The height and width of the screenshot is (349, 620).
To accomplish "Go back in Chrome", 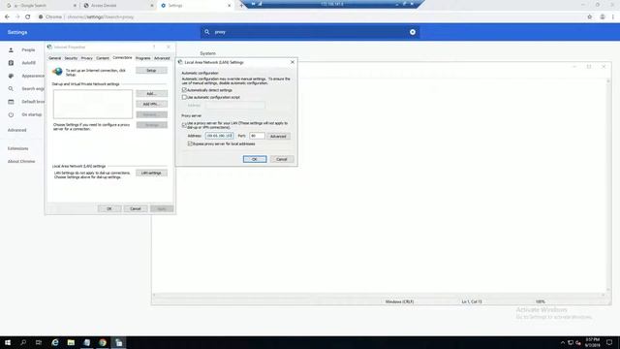I will tap(7, 17).
